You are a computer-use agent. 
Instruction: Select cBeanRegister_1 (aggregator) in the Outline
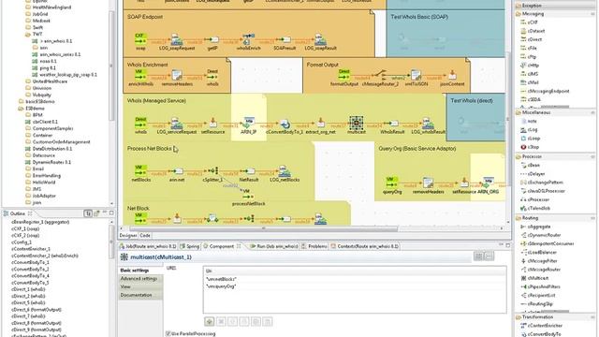click(40, 222)
